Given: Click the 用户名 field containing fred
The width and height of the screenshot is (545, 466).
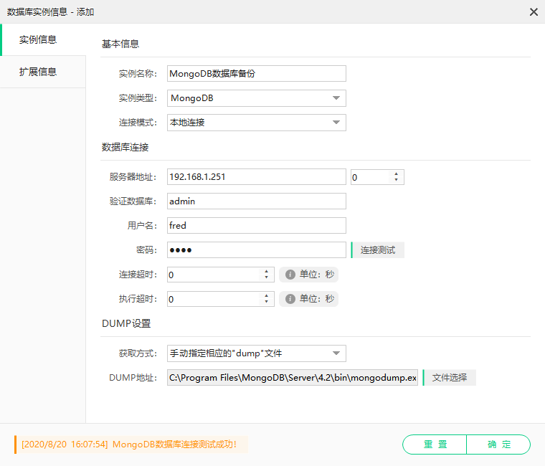Looking at the screenshot, I should point(257,226).
